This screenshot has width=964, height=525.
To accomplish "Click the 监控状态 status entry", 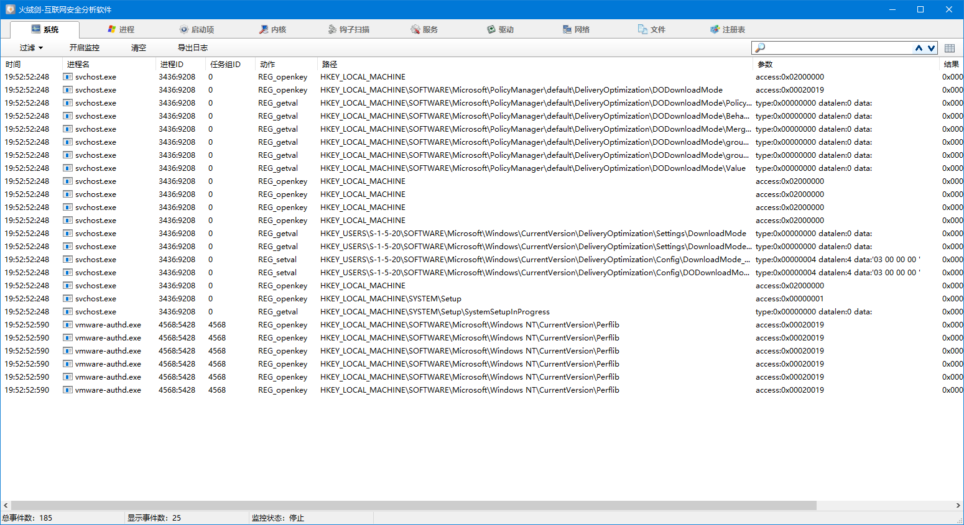I will coord(278,518).
